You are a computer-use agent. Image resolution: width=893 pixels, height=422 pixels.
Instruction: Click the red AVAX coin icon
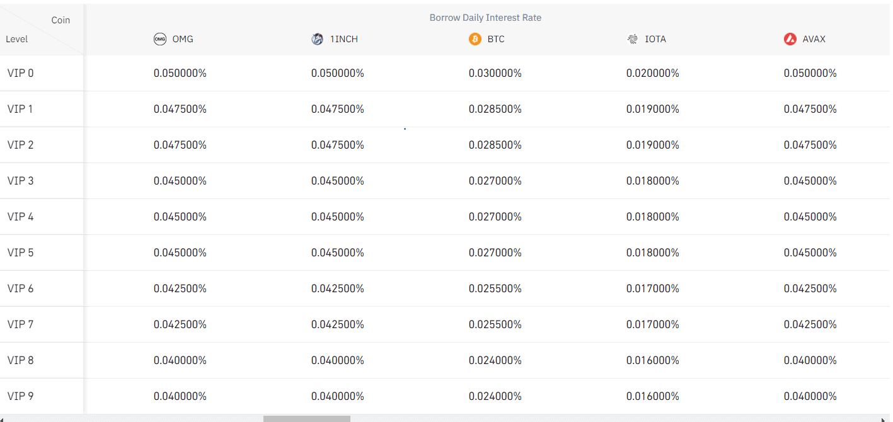(790, 39)
